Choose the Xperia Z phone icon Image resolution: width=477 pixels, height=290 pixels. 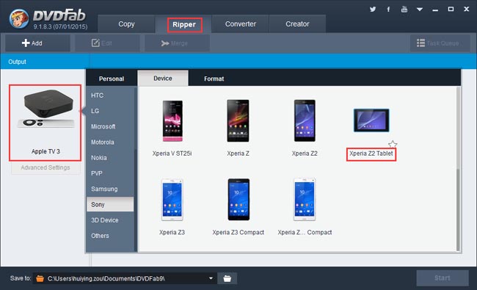pyautogui.click(x=238, y=121)
